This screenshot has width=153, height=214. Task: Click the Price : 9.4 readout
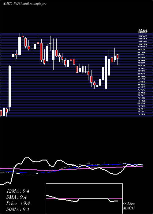click(x=18, y=203)
